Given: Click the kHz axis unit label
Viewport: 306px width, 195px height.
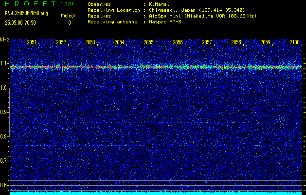Looking at the screenshot, I should 4,39.
